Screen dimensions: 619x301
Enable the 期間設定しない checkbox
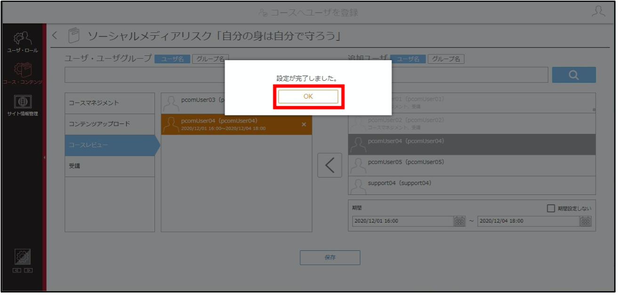(551, 208)
